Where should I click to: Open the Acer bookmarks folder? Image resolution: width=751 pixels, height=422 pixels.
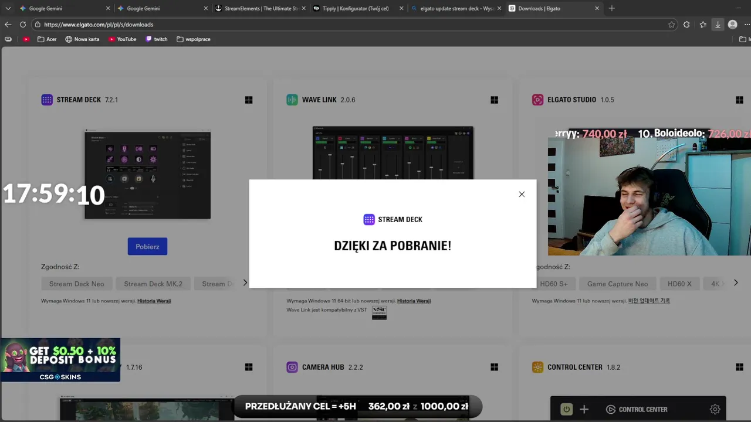tap(47, 39)
